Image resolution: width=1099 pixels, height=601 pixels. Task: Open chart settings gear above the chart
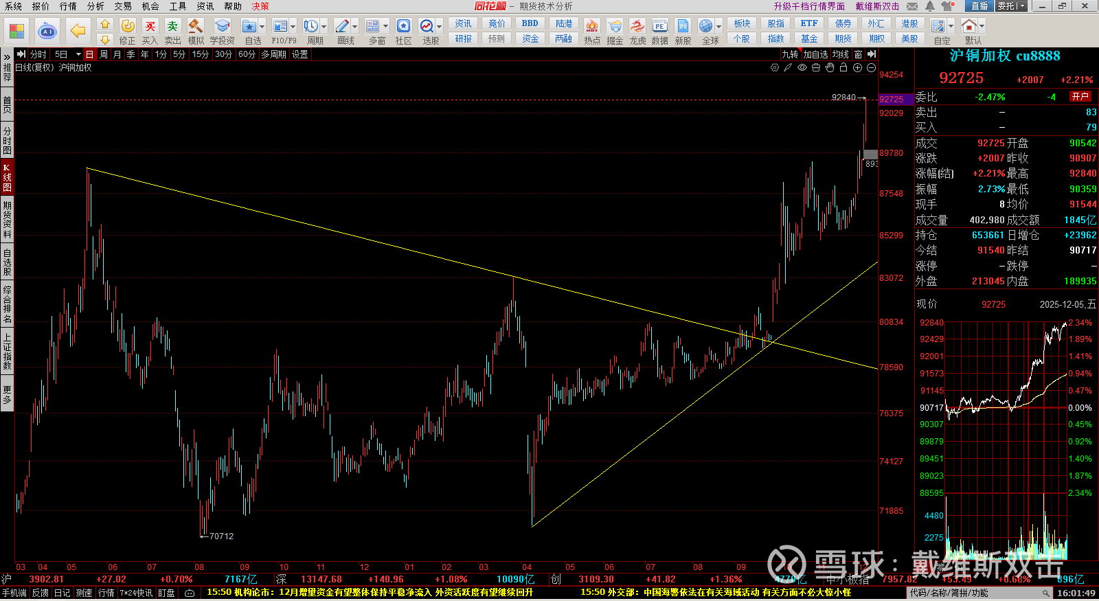[775, 68]
